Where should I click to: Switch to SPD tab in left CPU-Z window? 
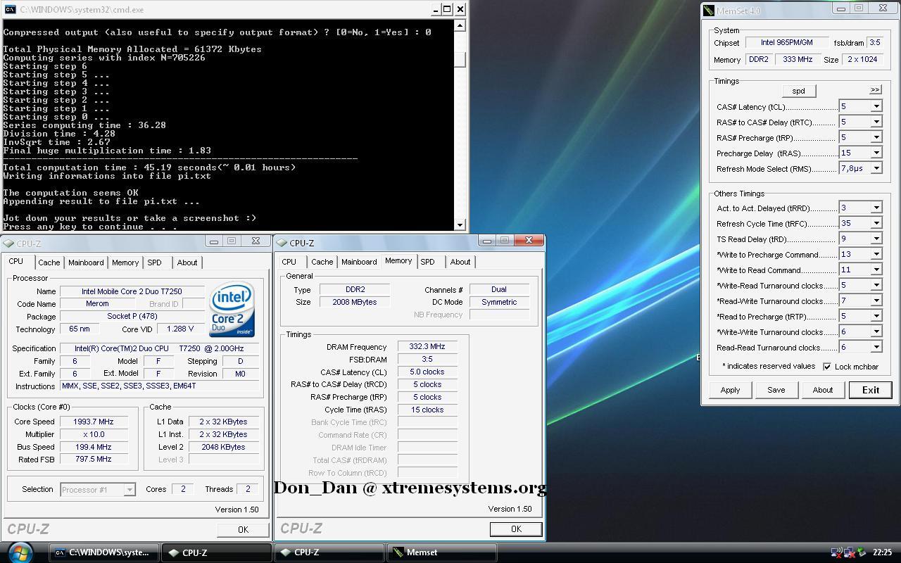coord(154,262)
